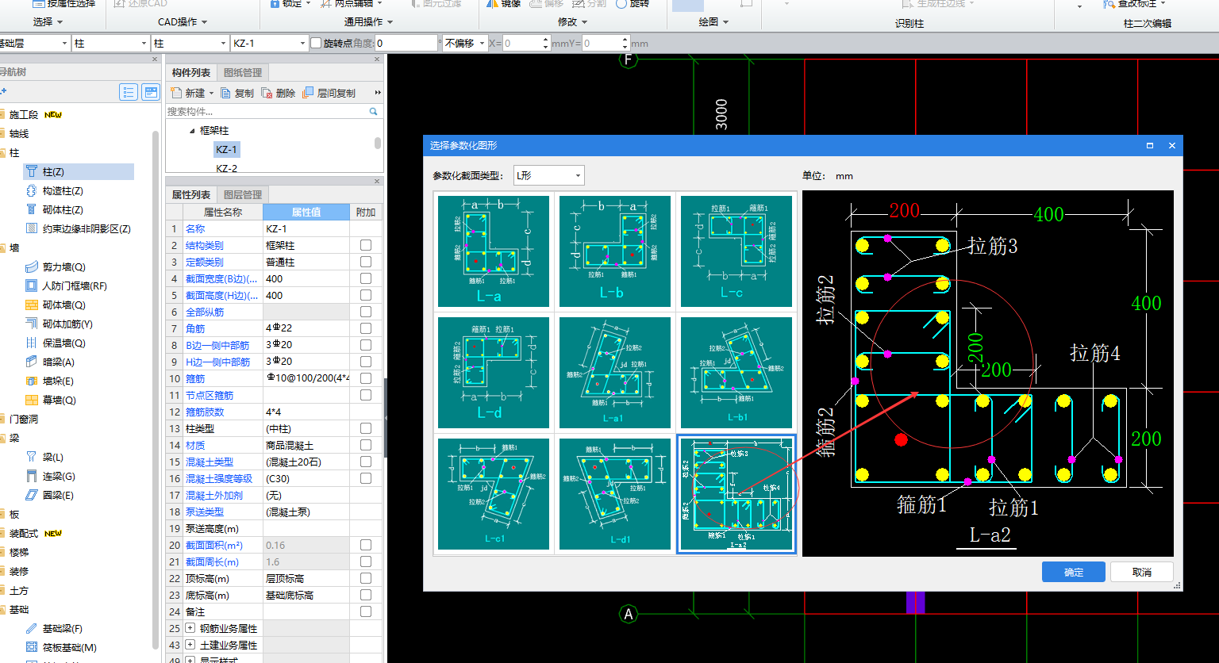The width and height of the screenshot is (1219, 663).
Task: Open the 参数化截面类型 L形 dropdown
Action: (548, 175)
